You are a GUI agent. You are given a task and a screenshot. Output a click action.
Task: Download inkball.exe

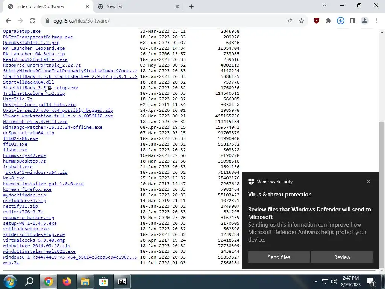18,167
